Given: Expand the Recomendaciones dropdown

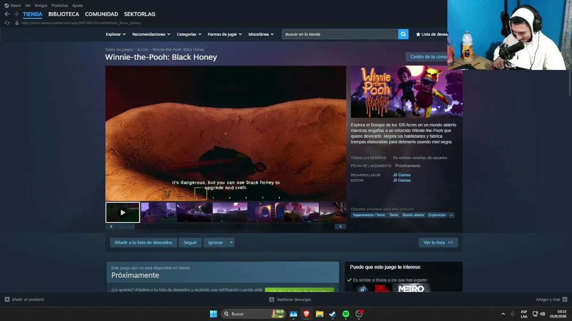Looking at the screenshot, I should (151, 34).
